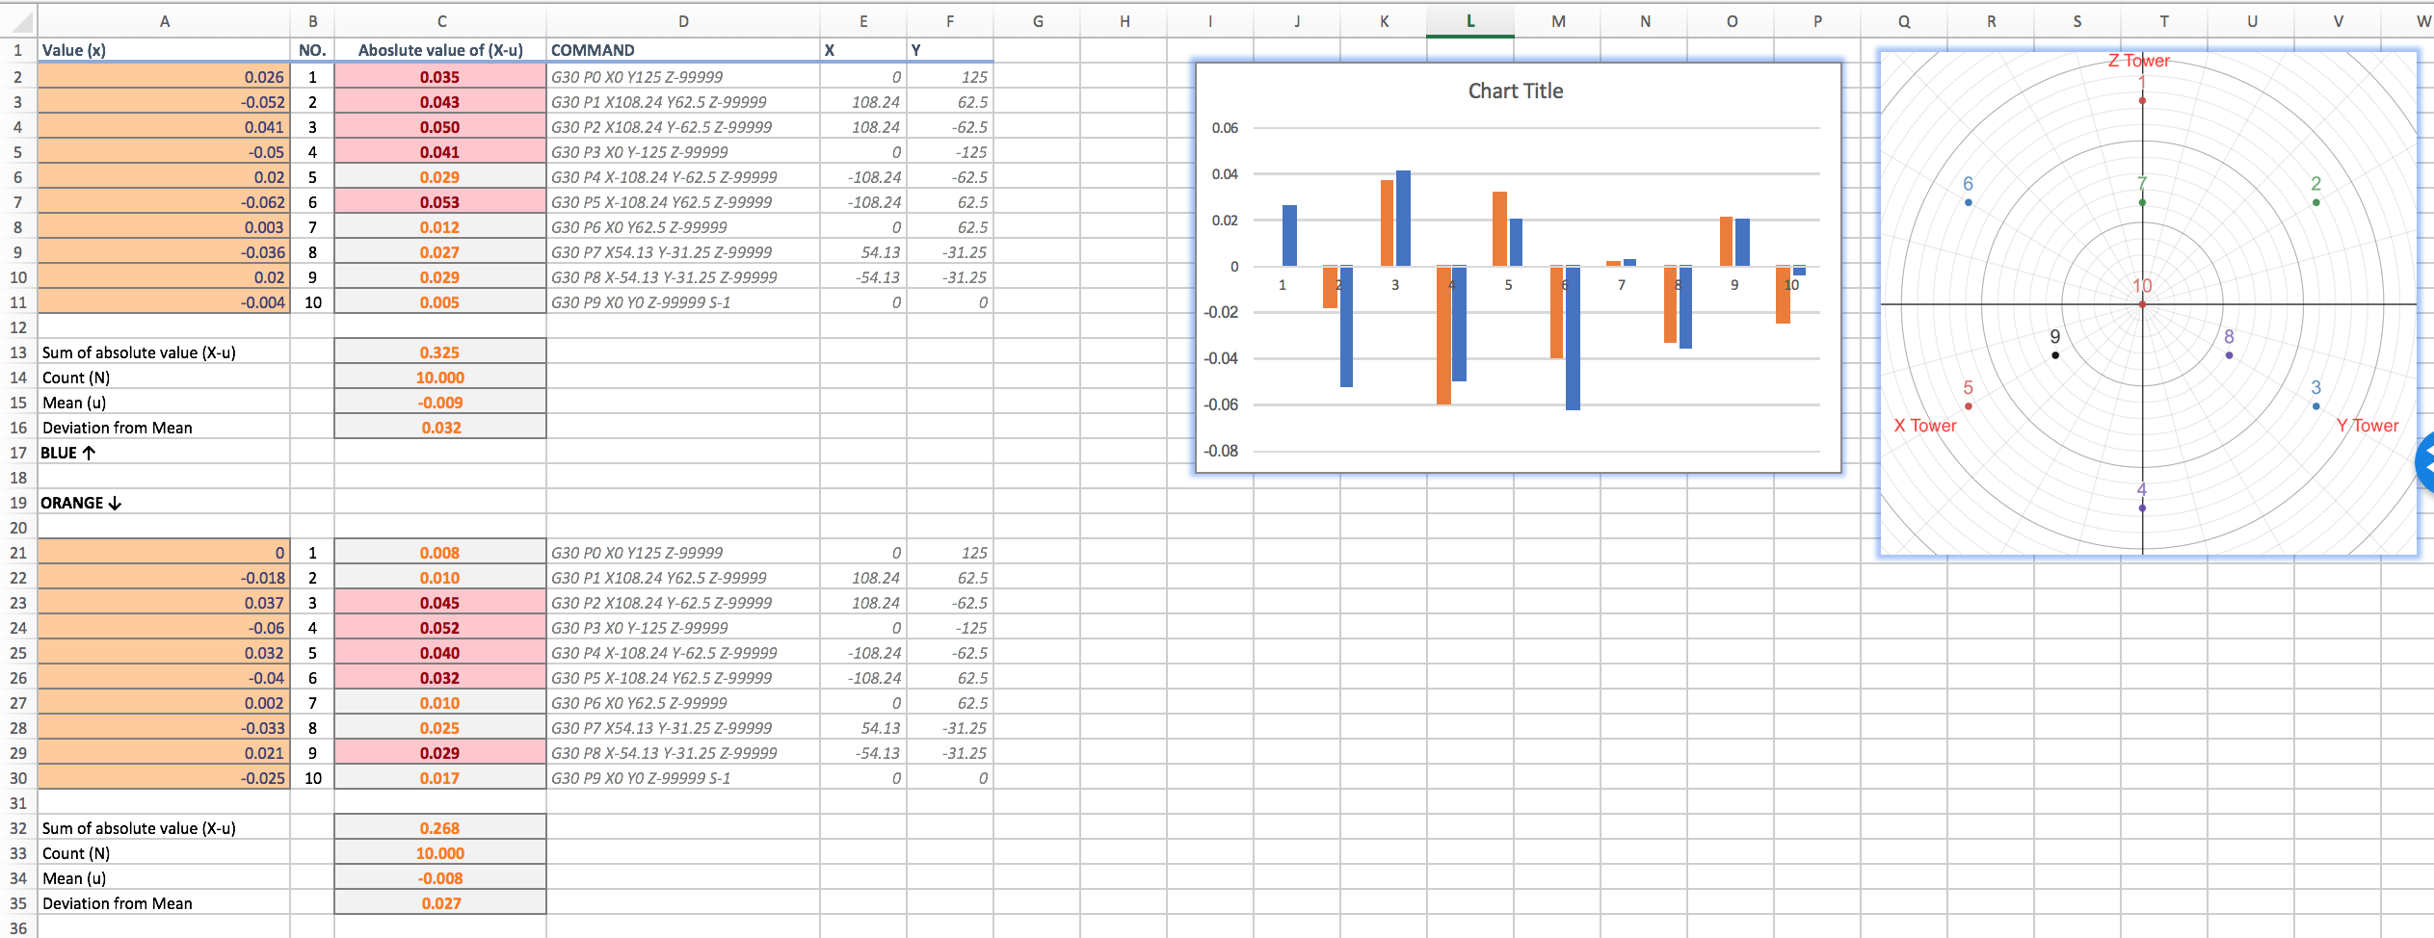This screenshot has height=938, width=2434.
Task: Select point 4 on the polar chart
Action: (2142, 508)
